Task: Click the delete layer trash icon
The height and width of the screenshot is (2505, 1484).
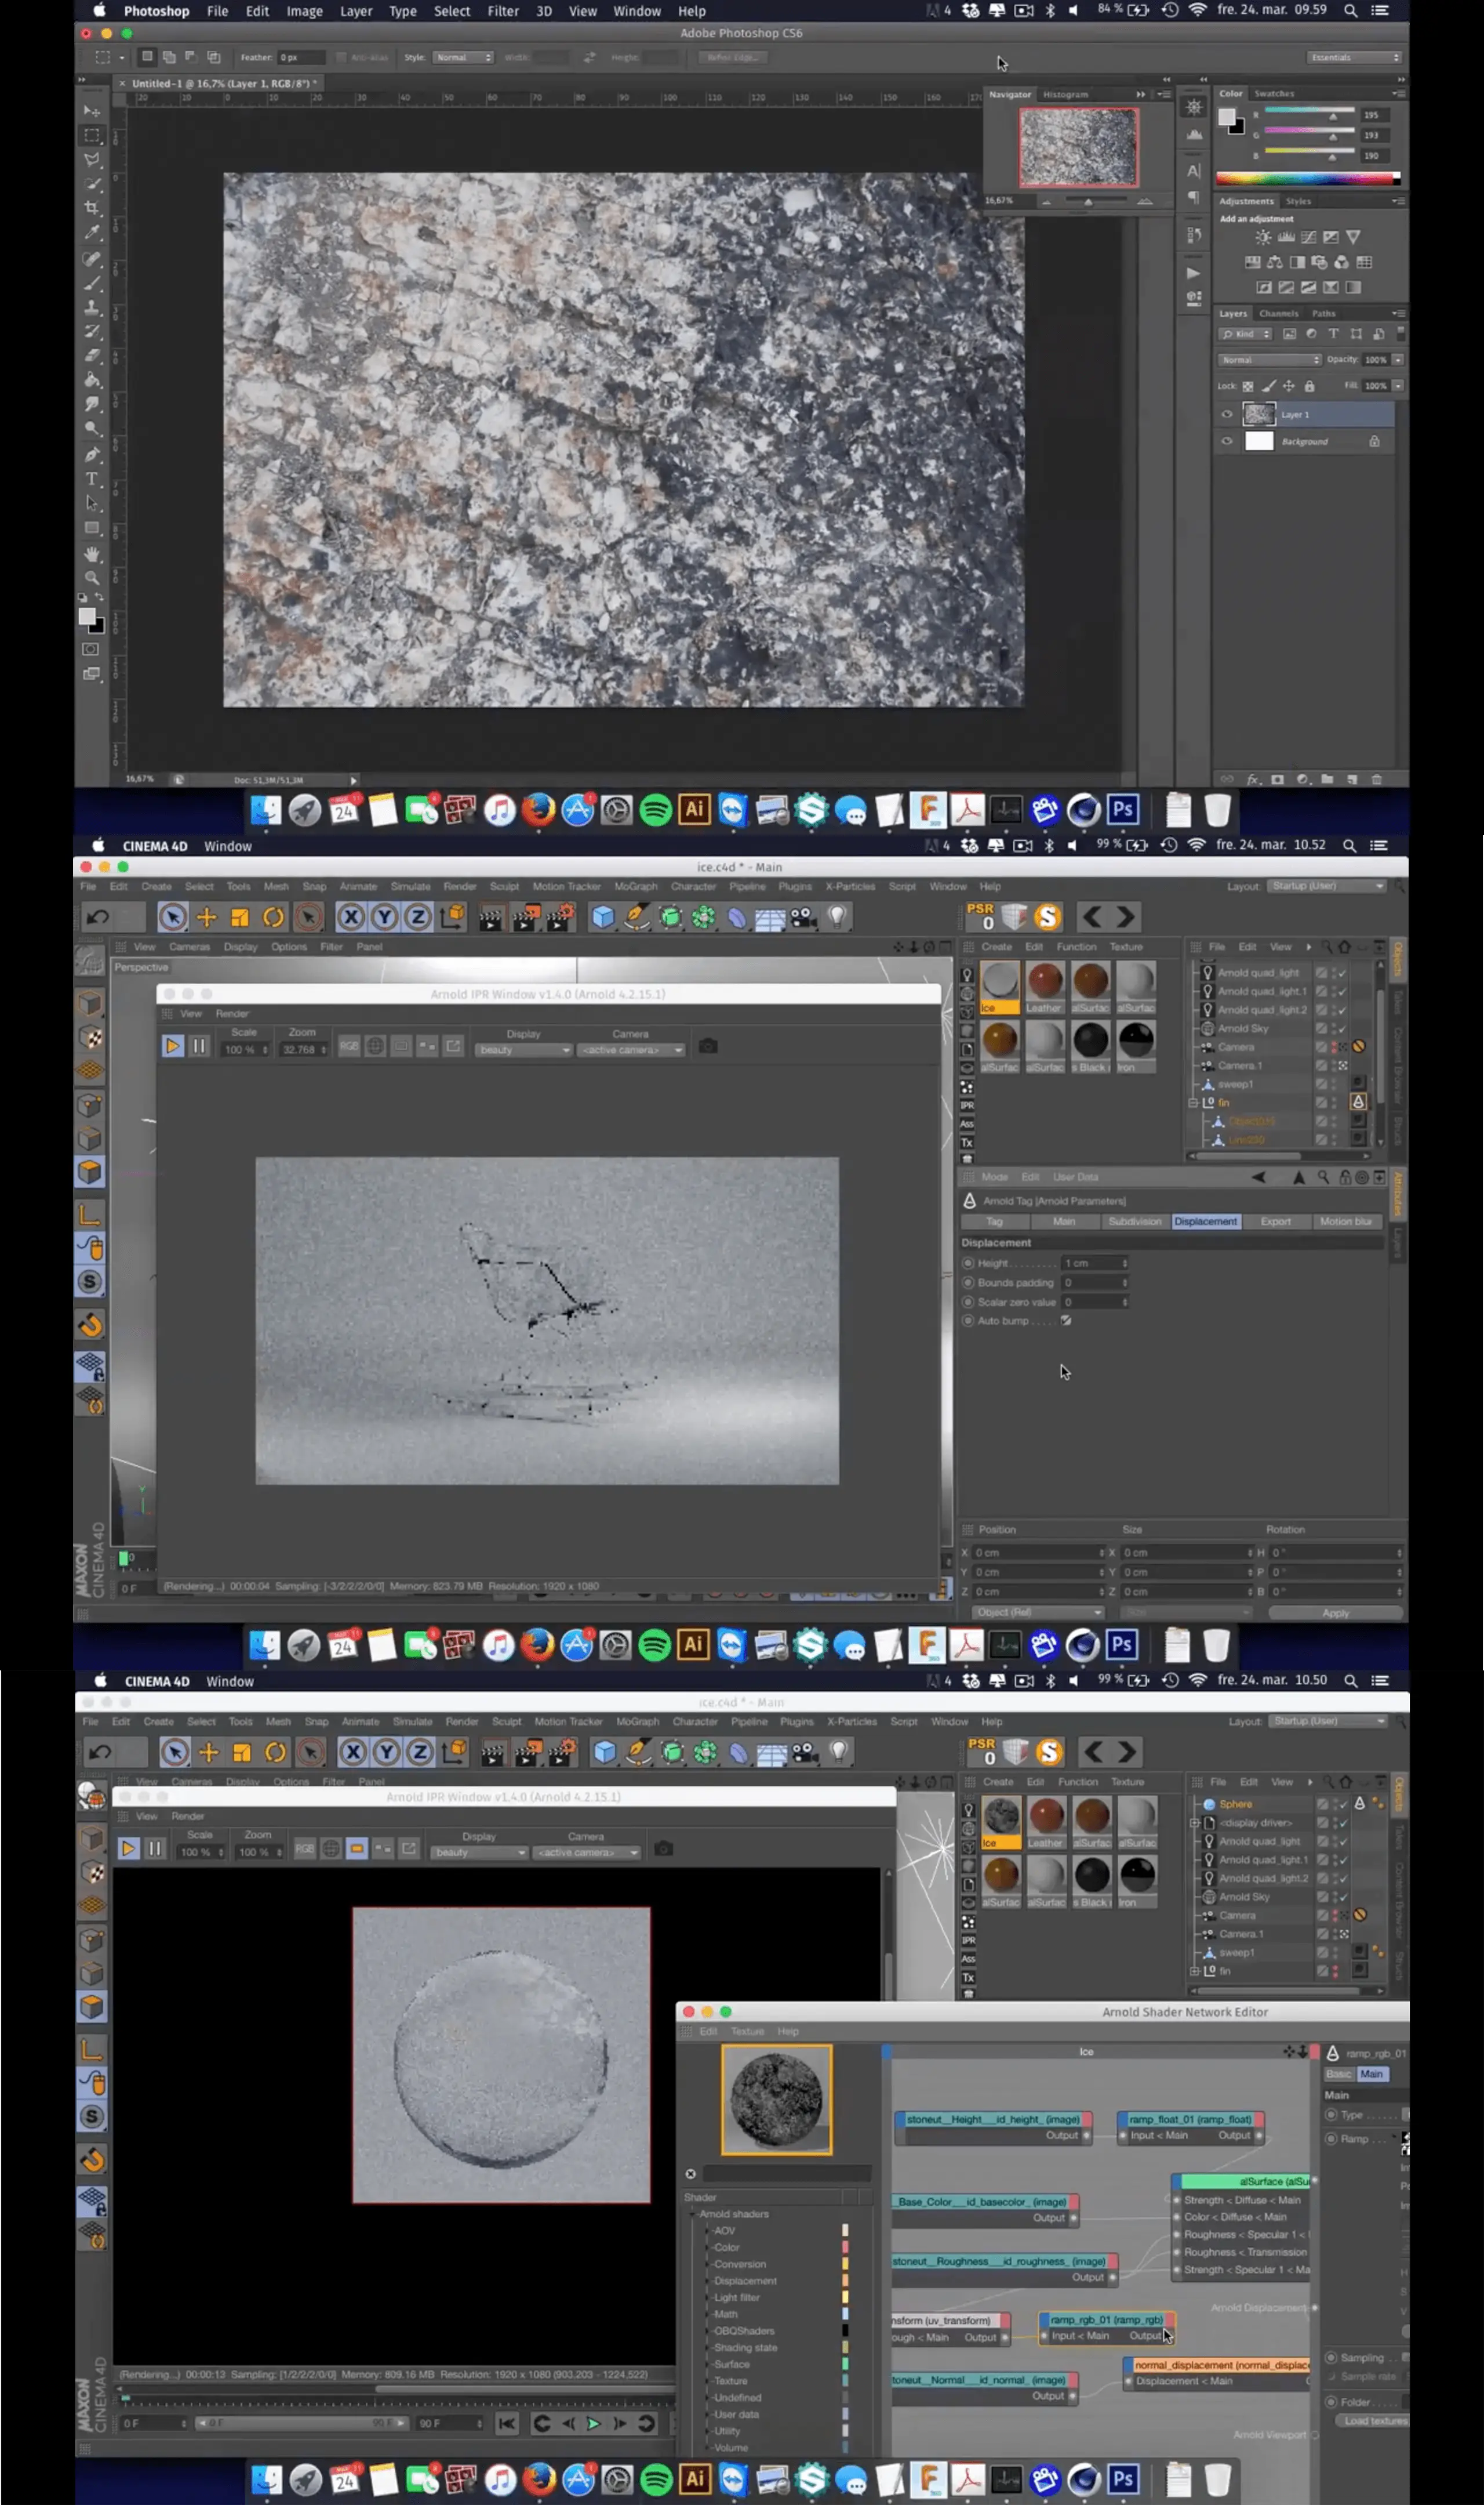Action: click(x=1376, y=780)
